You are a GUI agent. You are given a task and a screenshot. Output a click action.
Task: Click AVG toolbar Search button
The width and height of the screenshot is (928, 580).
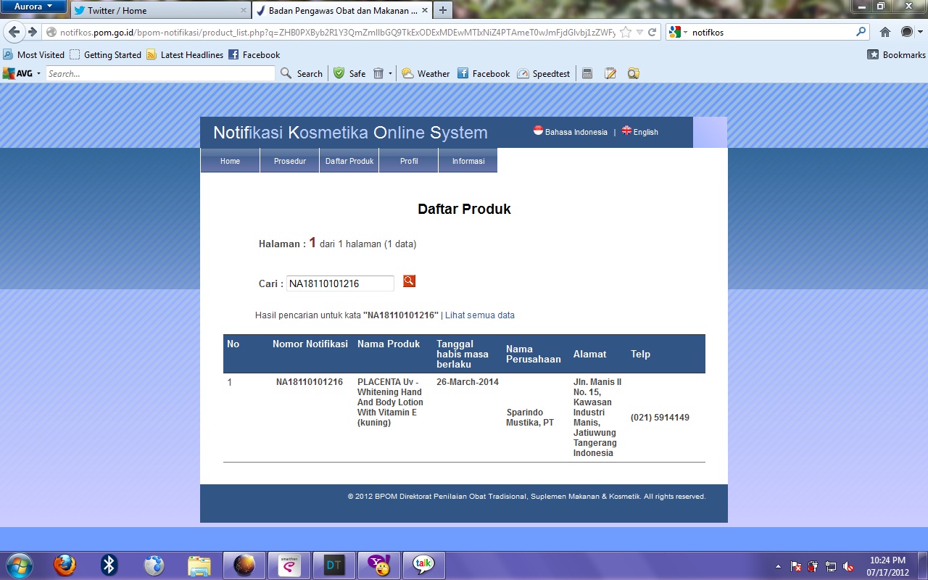302,73
